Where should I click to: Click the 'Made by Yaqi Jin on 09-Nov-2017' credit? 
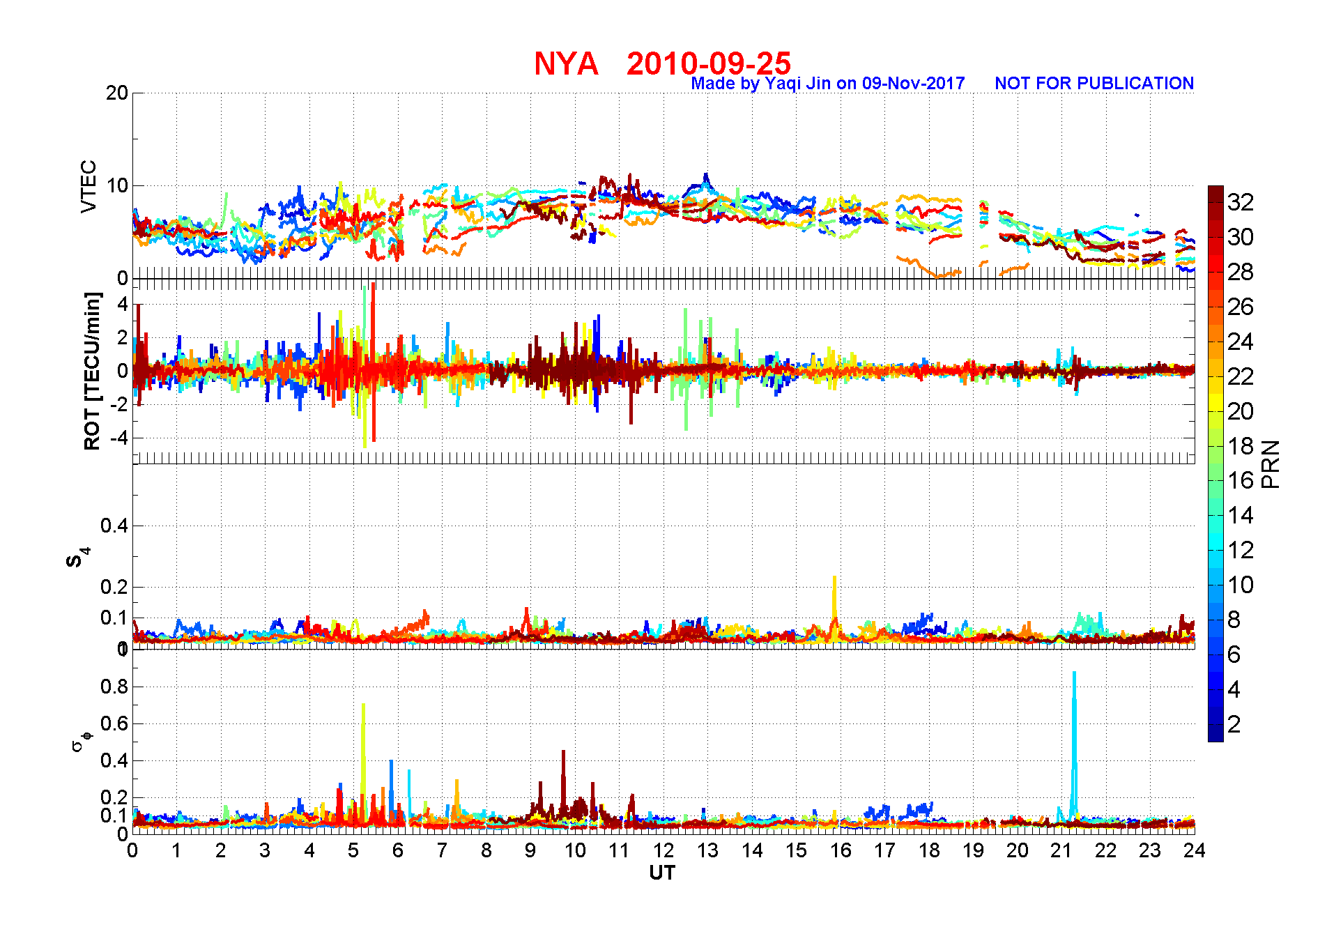click(x=828, y=84)
